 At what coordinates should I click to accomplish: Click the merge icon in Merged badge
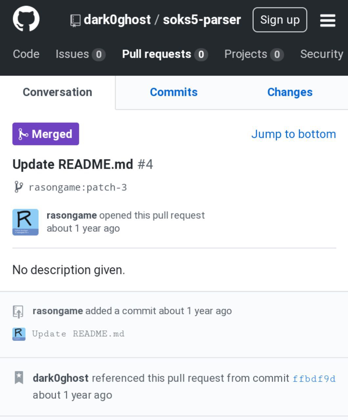click(x=23, y=134)
